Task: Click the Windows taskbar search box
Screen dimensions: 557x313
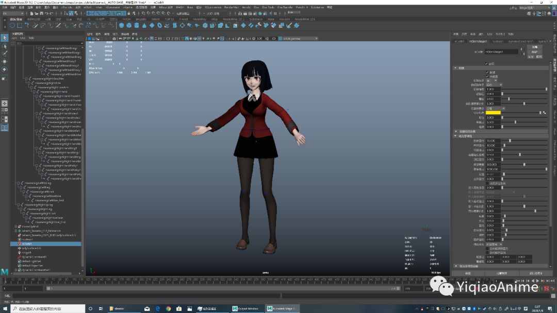Action: [48, 309]
